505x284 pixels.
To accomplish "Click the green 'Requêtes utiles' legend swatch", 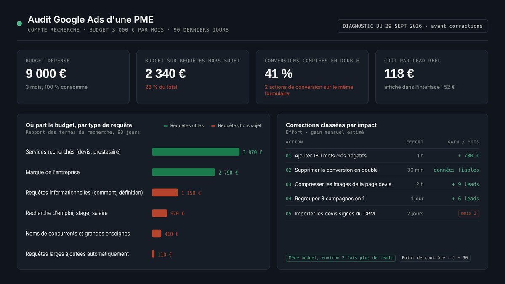I will pyautogui.click(x=166, y=126).
